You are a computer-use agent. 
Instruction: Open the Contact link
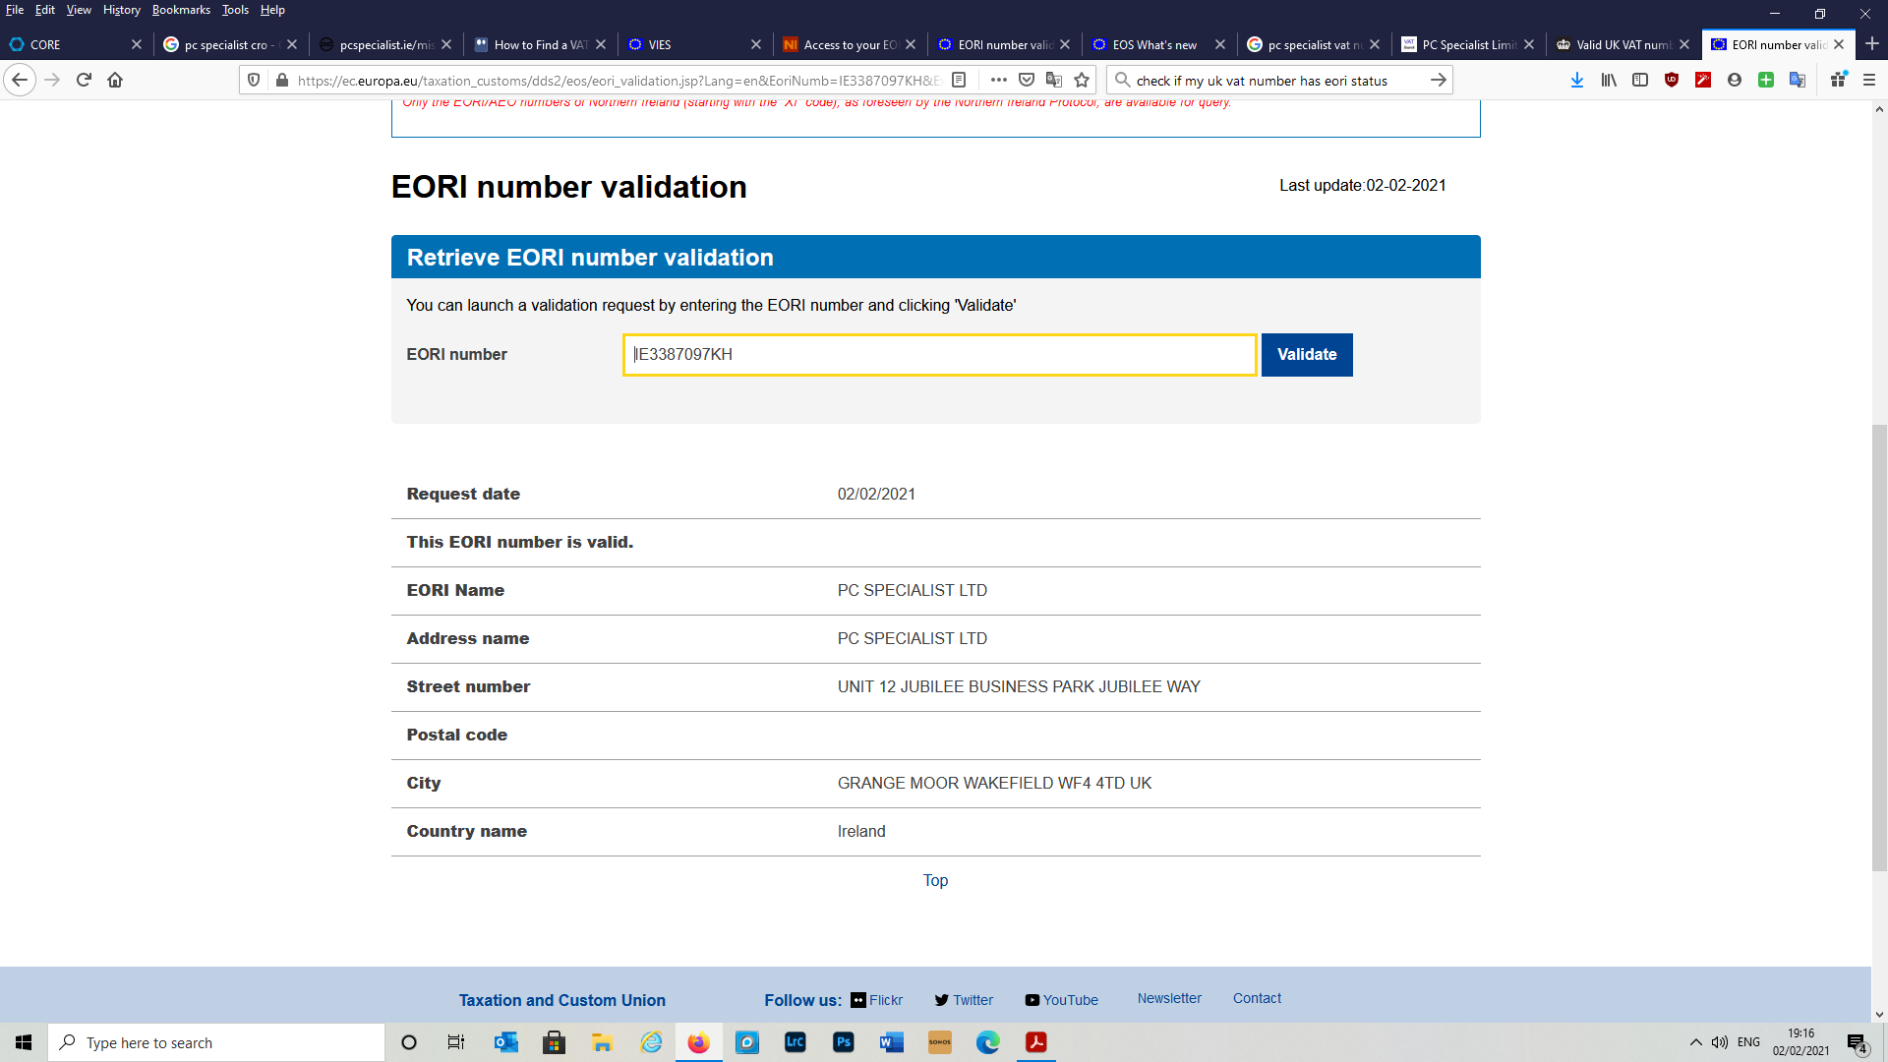pyautogui.click(x=1257, y=998)
